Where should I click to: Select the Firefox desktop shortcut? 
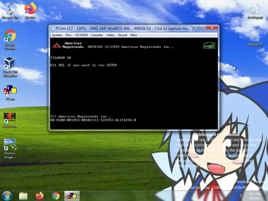point(30,10)
